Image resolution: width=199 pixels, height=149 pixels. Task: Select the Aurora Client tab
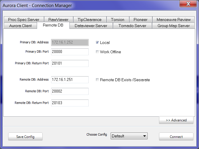(20, 26)
